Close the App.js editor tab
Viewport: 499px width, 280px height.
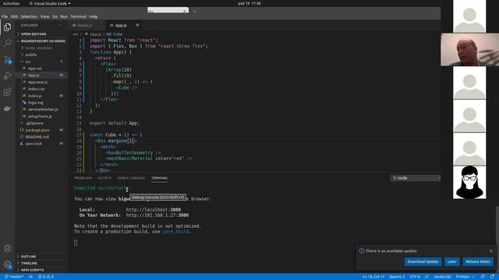click(137, 25)
